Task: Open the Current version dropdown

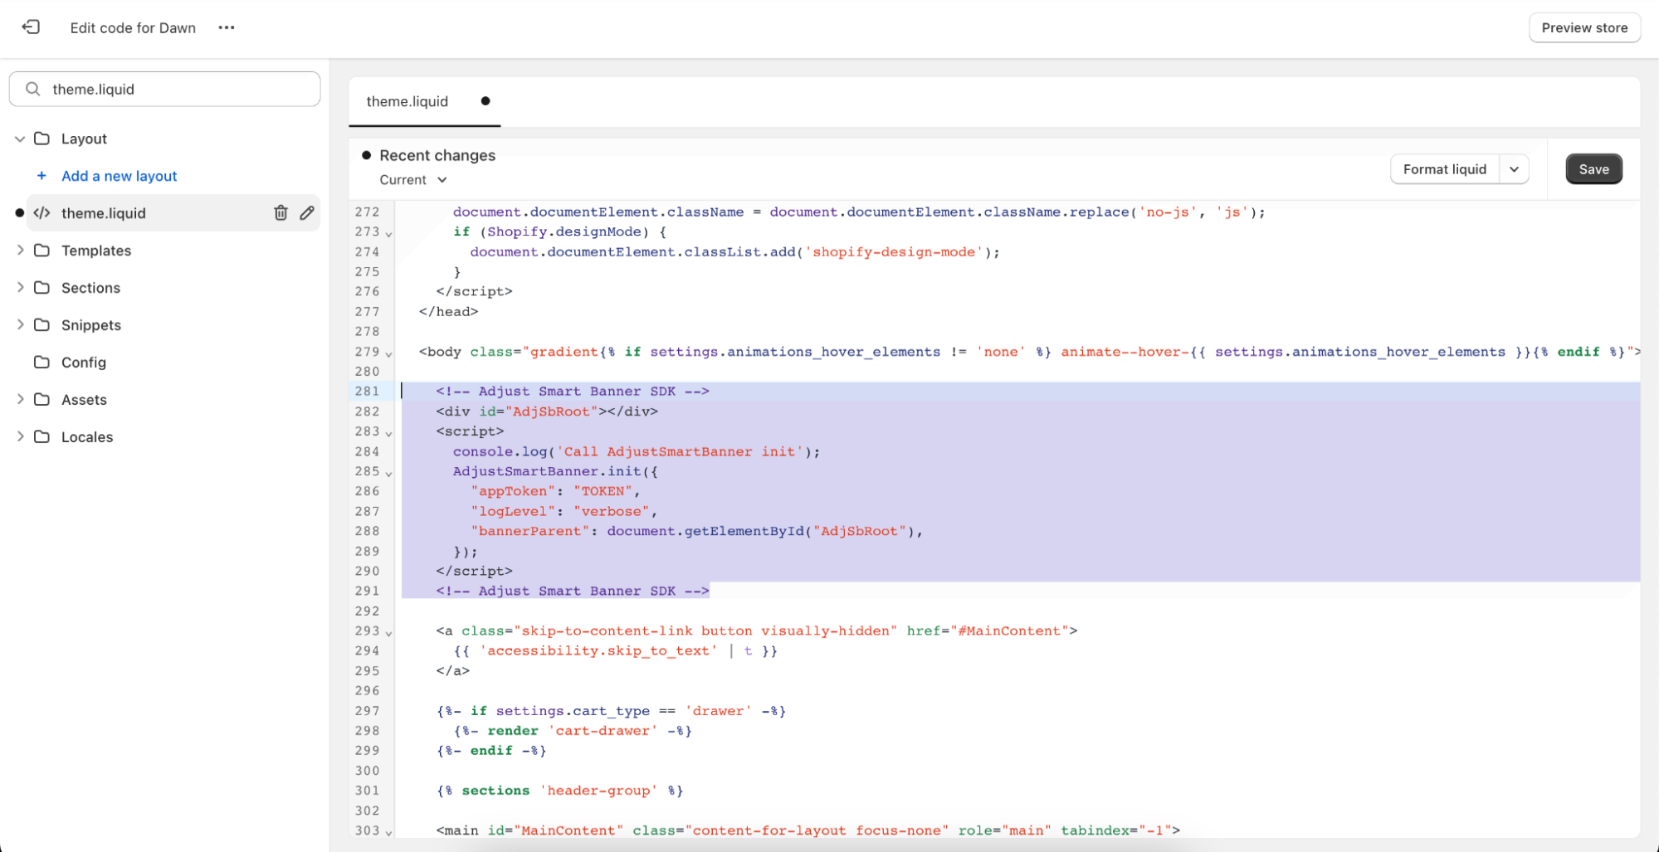Action: pos(412,179)
